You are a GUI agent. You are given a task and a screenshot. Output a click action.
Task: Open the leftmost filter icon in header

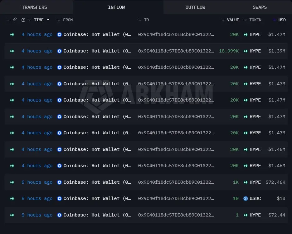click(x=8, y=20)
